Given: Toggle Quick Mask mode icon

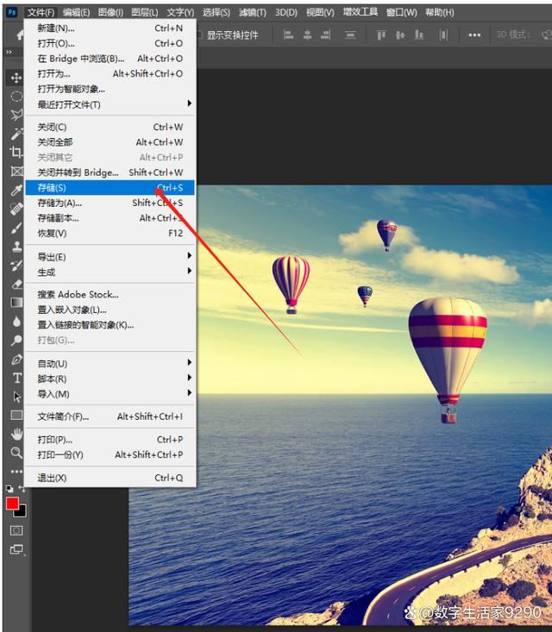Looking at the screenshot, I should (x=16, y=530).
